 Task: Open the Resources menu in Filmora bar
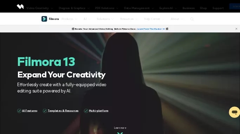click(x=129, y=19)
